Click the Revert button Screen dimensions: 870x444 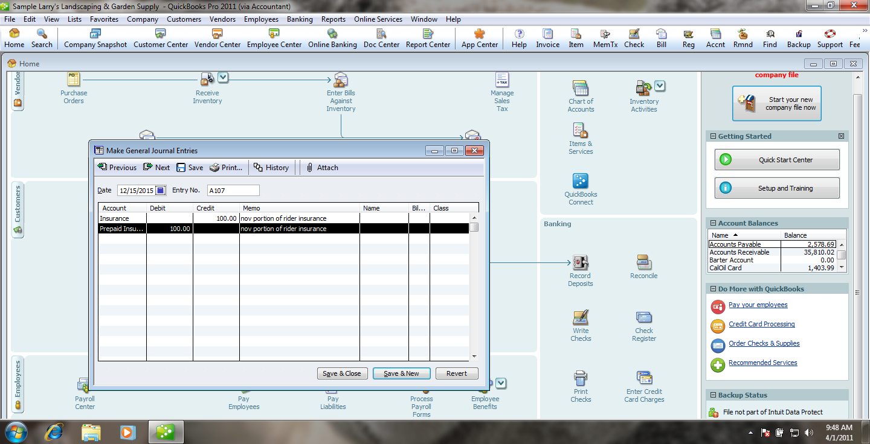pos(457,373)
